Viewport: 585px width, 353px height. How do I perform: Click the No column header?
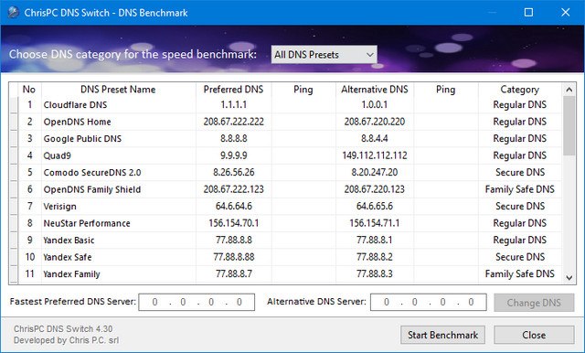(29, 90)
